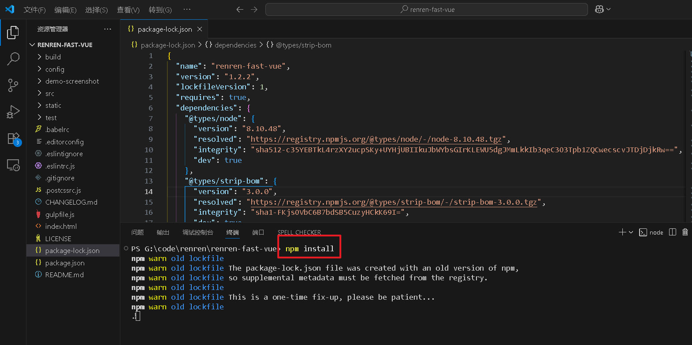692x345 pixels.
Task: Click the renren-fast-vue command search box
Action: 426,9
